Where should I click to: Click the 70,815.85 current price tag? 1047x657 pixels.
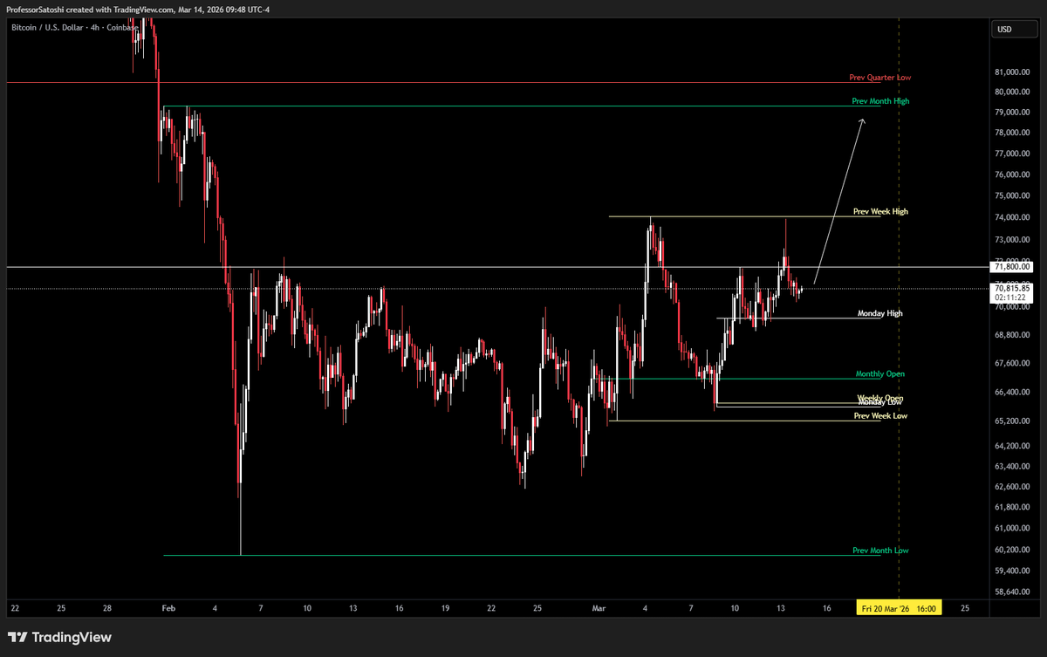[x=1012, y=287]
